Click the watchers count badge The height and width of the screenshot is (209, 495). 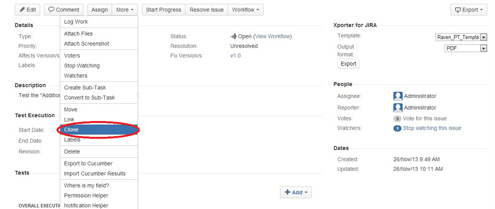(397, 128)
